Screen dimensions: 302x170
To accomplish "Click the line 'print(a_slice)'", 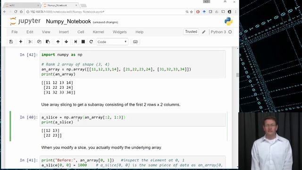I will click(x=57, y=122).
